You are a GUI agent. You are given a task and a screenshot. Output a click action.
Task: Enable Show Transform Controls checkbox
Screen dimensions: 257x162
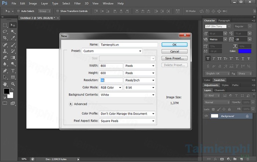58,11
